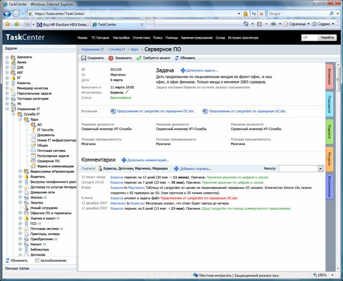Open the Подписи side tab
This screenshot has width=343, height=281.
330,132
